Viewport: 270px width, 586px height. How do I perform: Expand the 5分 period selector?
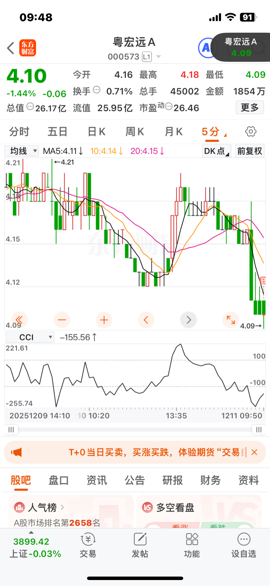[214, 132]
